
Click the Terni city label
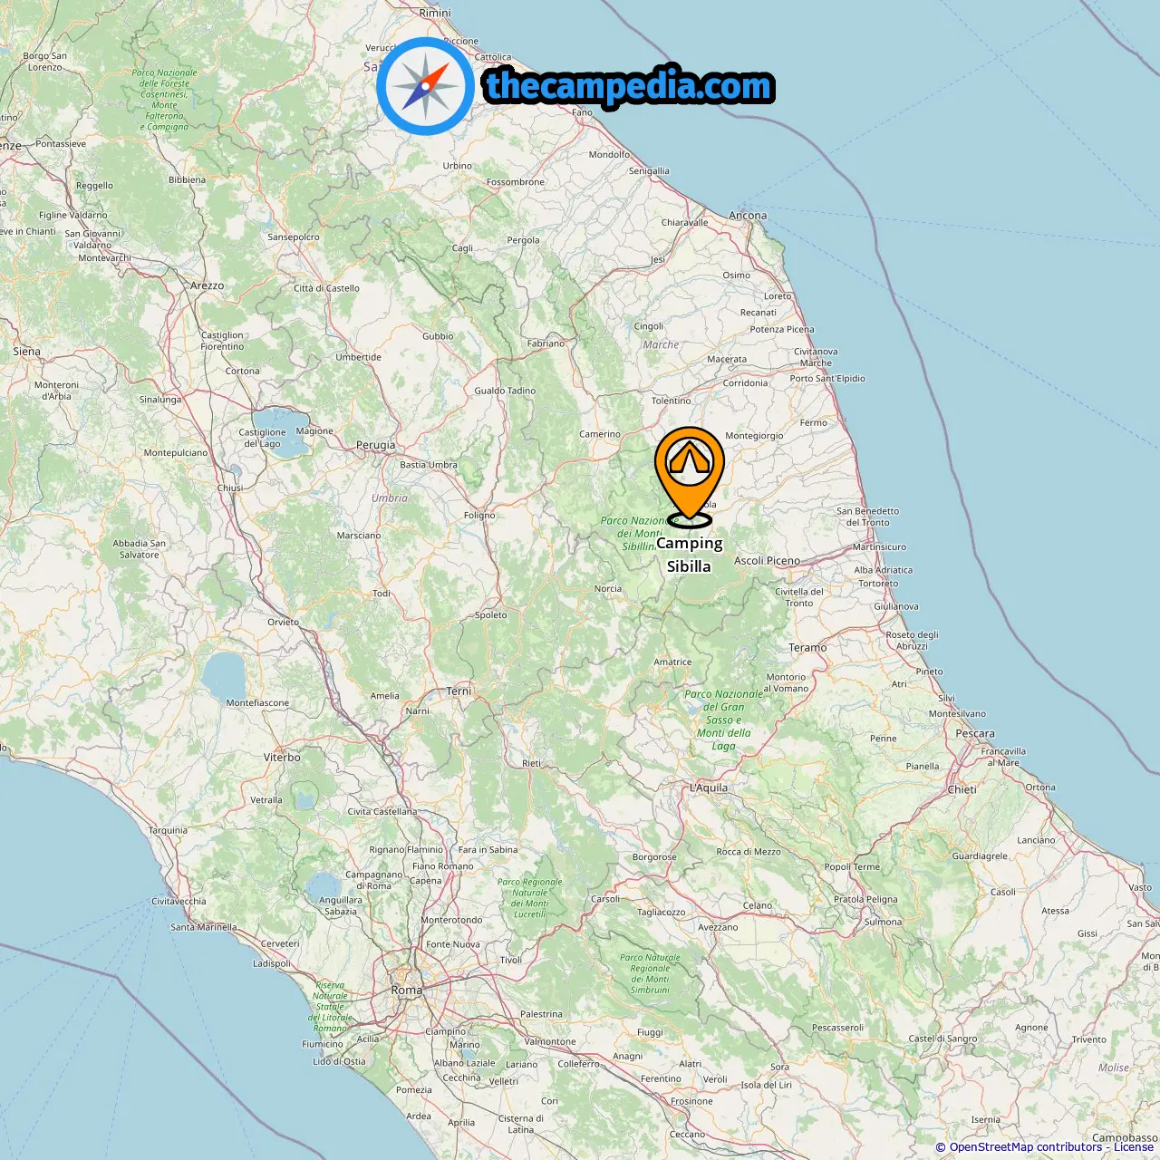[459, 691]
